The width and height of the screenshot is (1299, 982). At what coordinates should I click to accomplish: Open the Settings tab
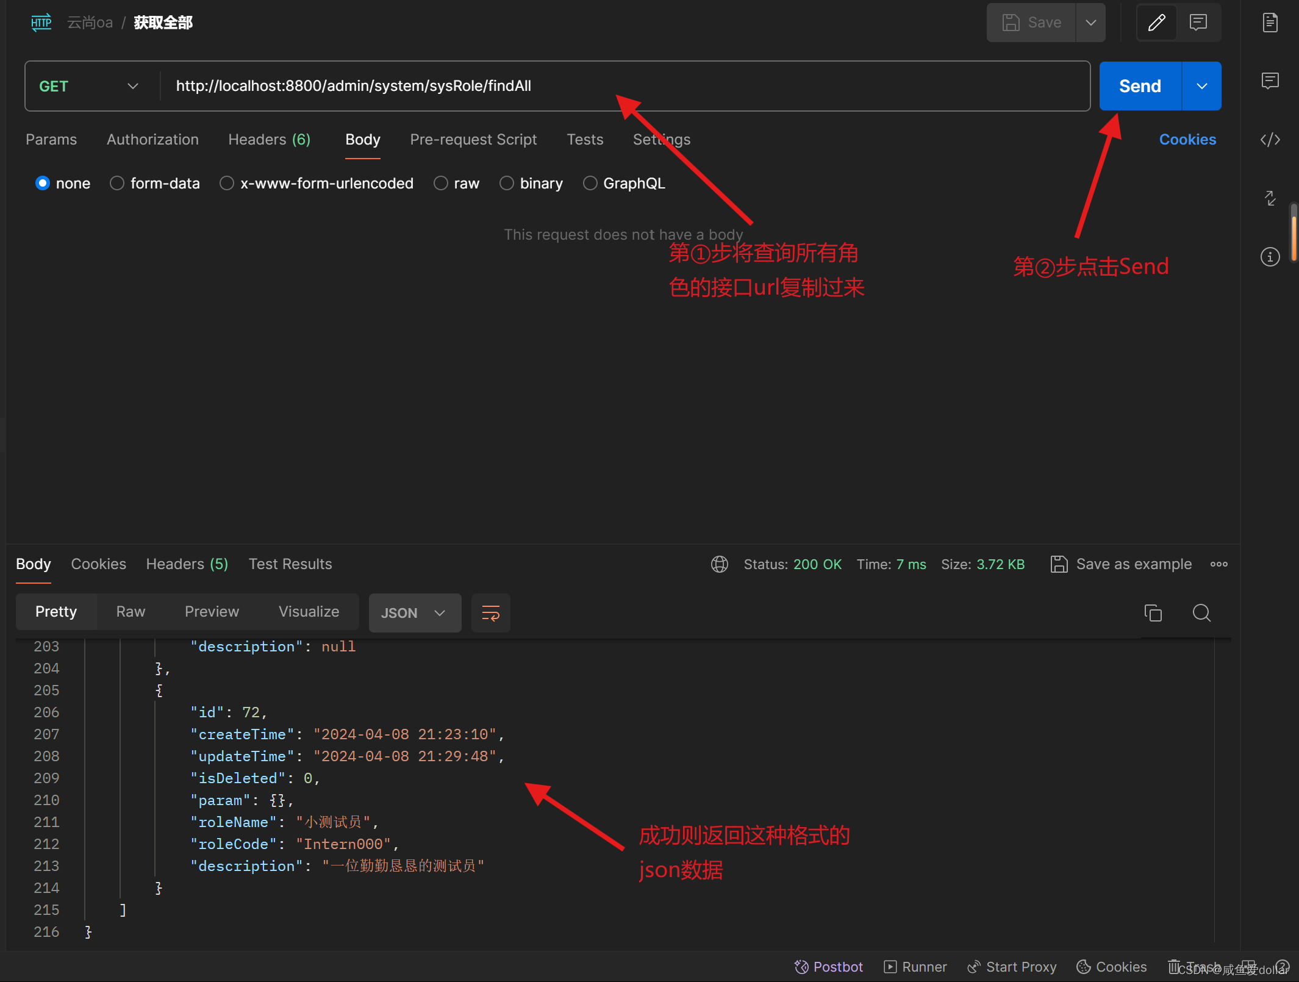[662, 140]
